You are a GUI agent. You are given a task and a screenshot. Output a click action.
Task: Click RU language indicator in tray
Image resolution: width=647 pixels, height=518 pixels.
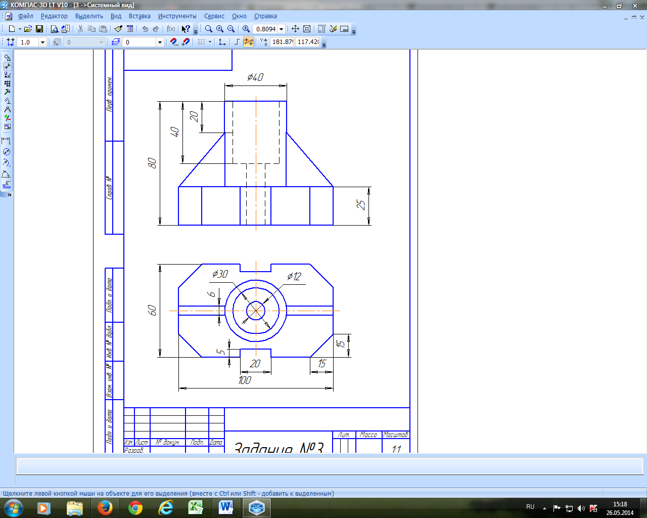click(530, 506)
